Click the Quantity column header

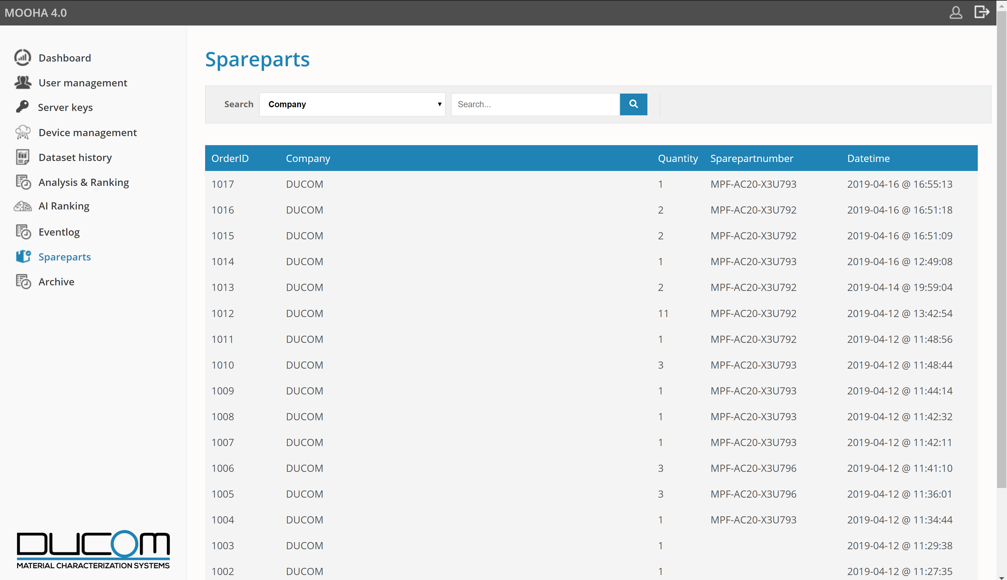click(678, 158)
